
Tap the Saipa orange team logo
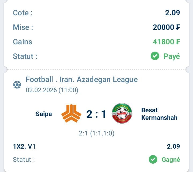coord(71,114)
